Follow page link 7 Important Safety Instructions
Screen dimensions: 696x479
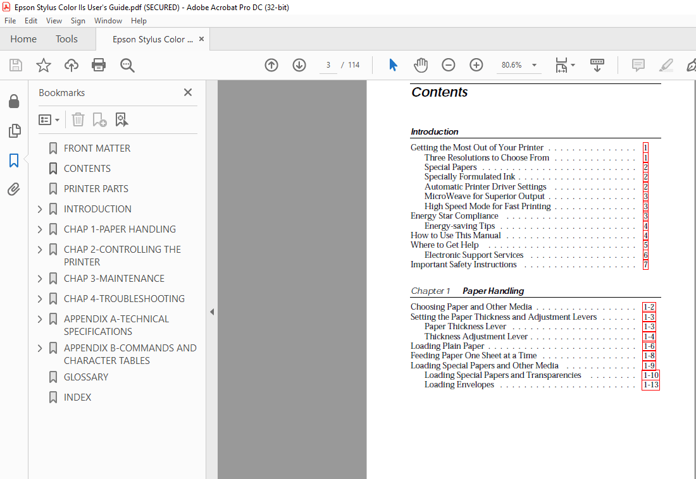click(x=646, y=265)
